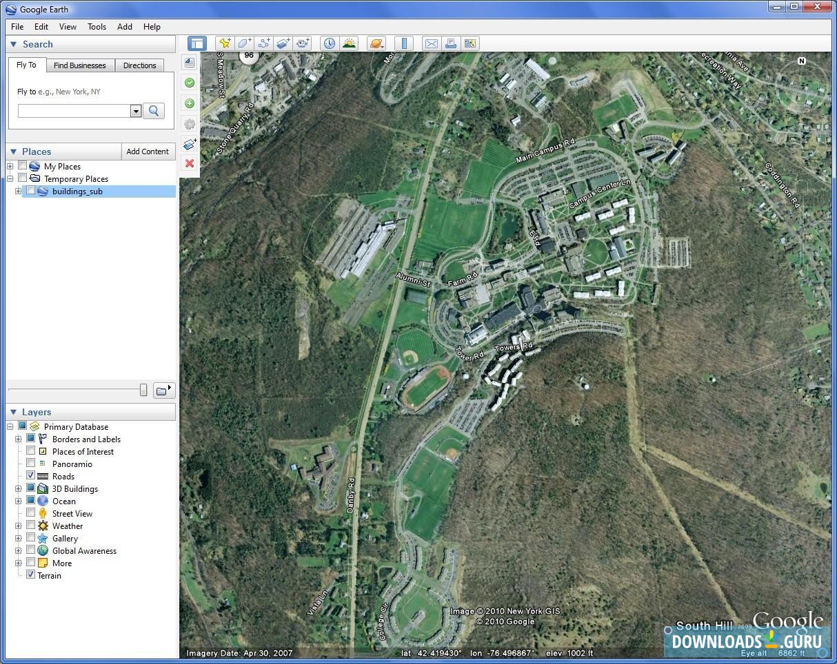This screenshot has width=837, height=664.
Task: Check the Places of Interest checkbox
Action: [x=31, y=451]
